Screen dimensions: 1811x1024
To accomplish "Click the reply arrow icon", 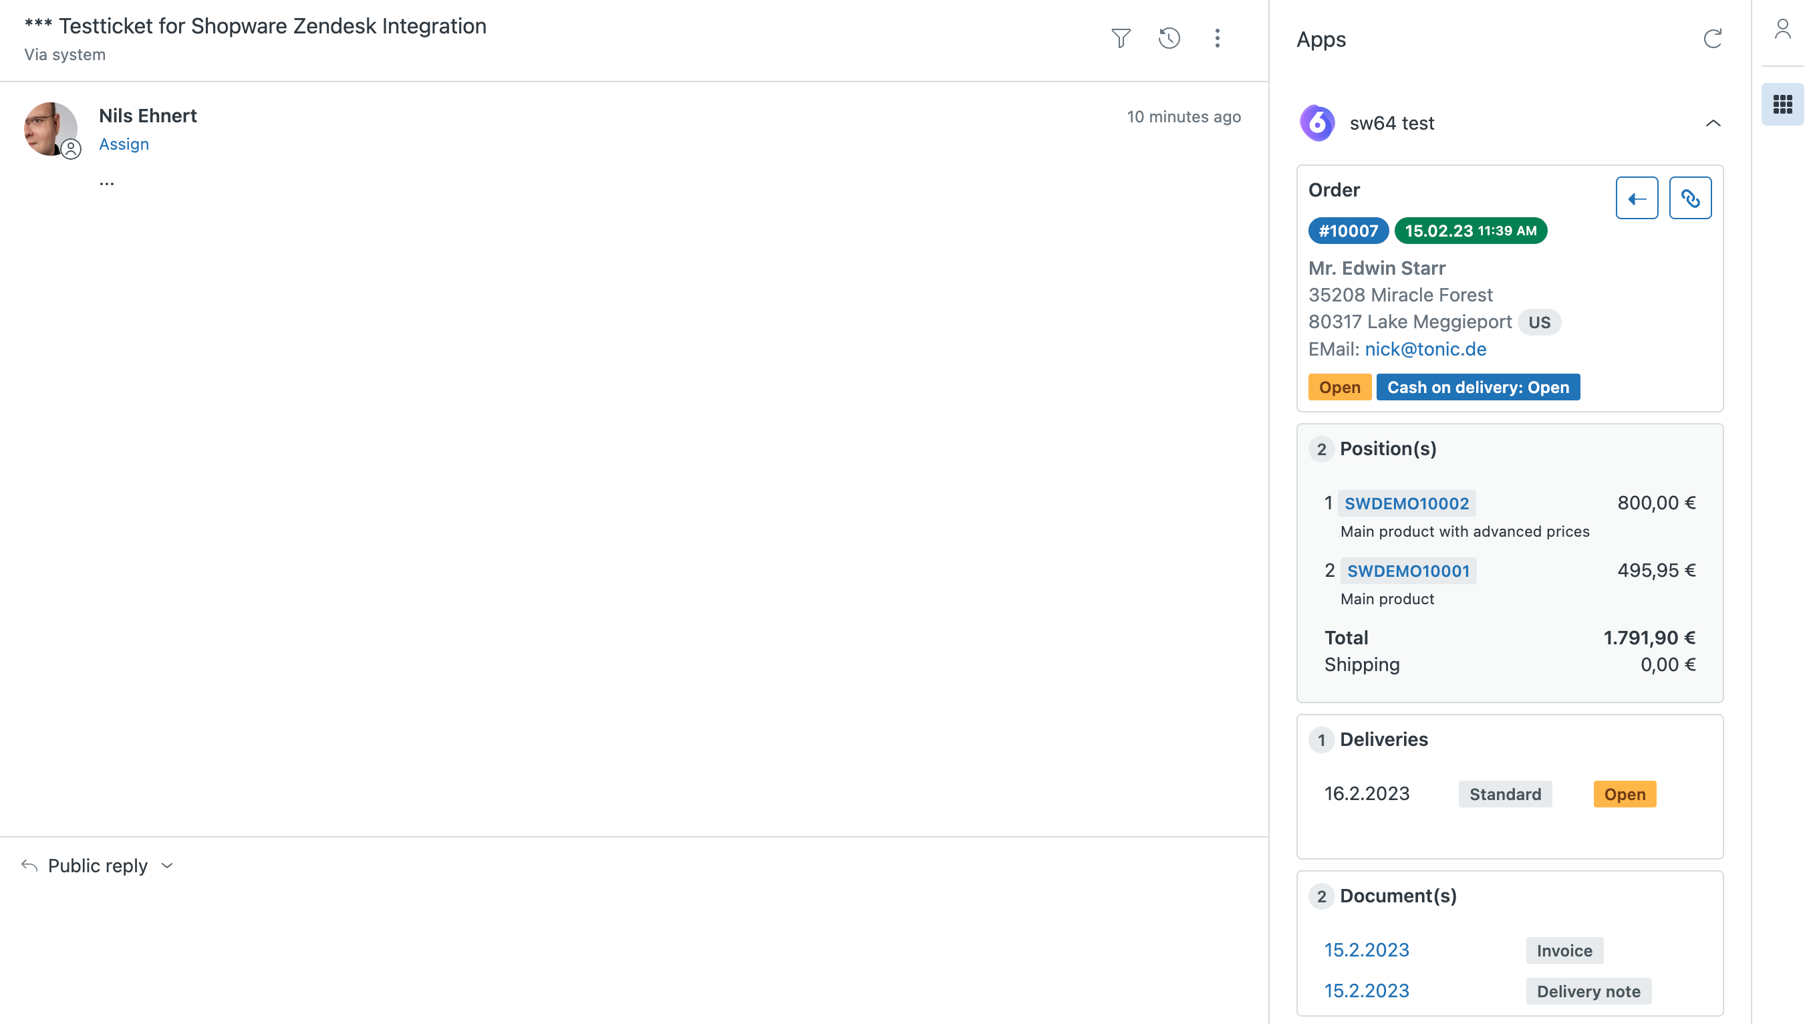I will (x=29, y=865).
